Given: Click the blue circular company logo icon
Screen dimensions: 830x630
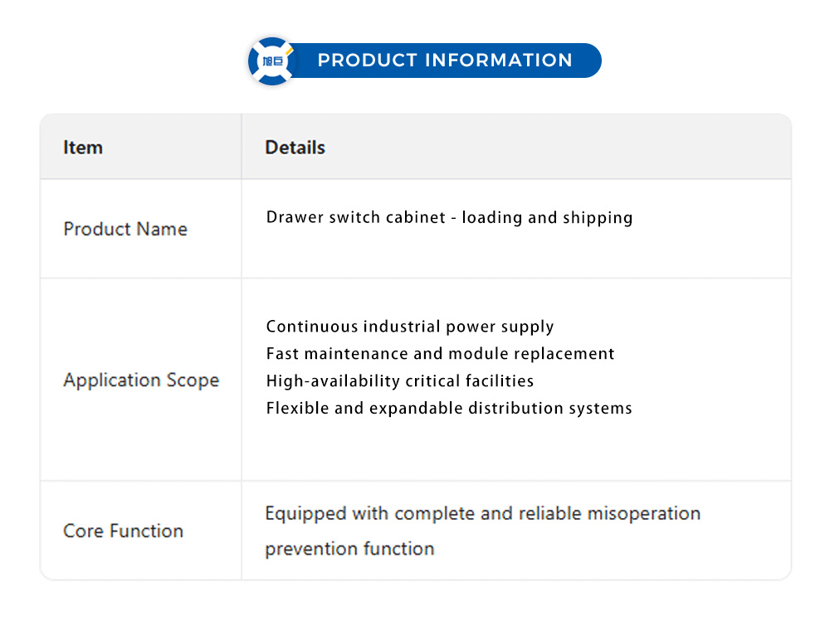Looking at the screenshot, I should pos(272,61).
